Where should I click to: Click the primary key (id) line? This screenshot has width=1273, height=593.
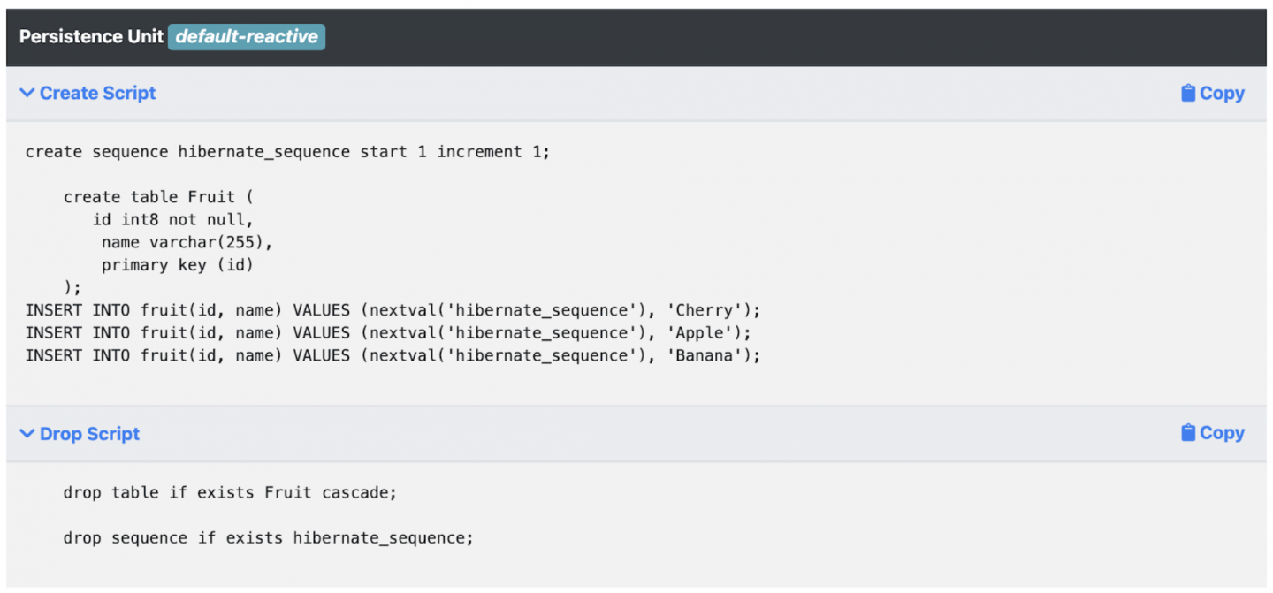[x=177, y=265]
